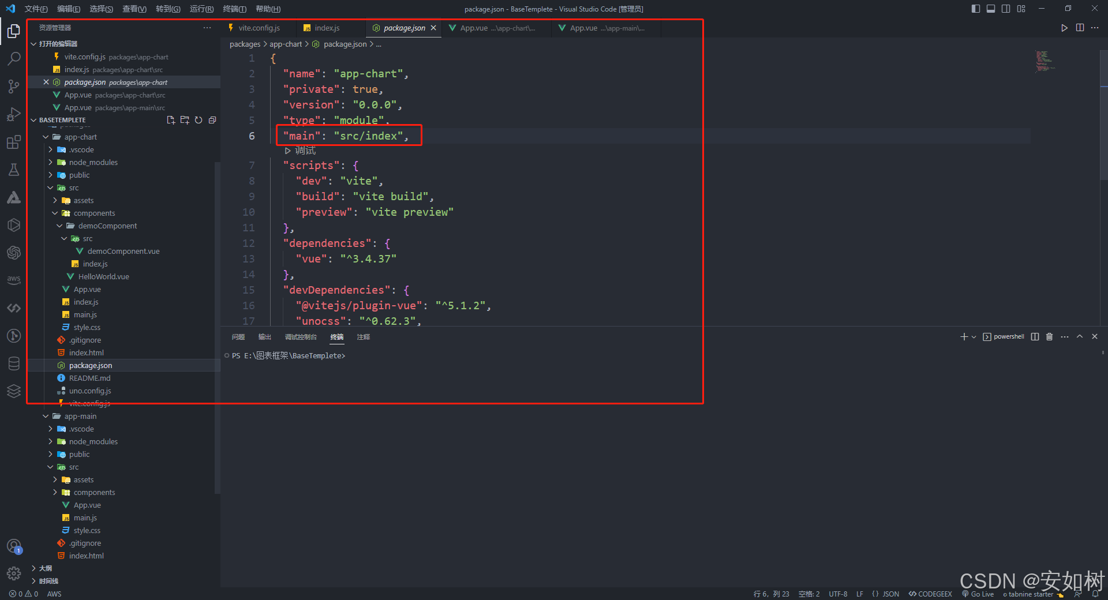
Task: Click the packages breadcrumb item
Action: pos(245,44)
